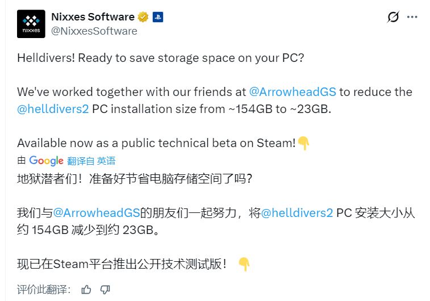Rate the translation with thumbs up

point(86,290)
